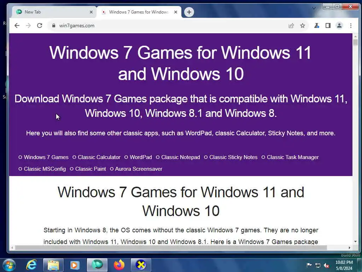The height and width of the screenshot is (272, 362).
Task: Select the green browser taskbar icon
Action: (x=97, y=265)
